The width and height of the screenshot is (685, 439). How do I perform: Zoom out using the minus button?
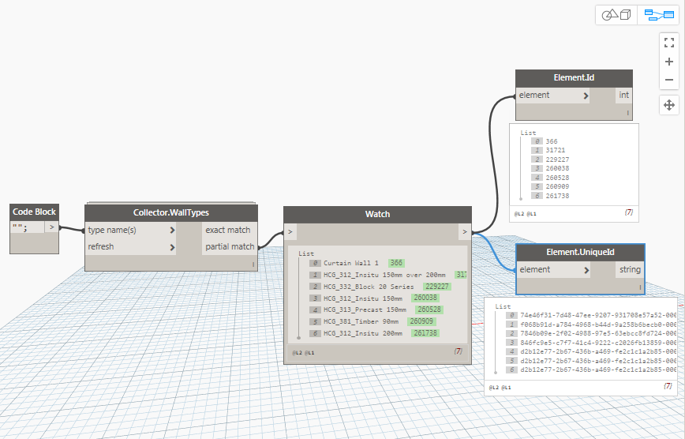(x=669, y=80)
